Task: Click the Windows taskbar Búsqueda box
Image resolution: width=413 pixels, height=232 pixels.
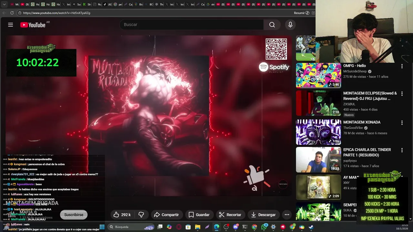Action: pyautogui.click(x=131, y=227)
